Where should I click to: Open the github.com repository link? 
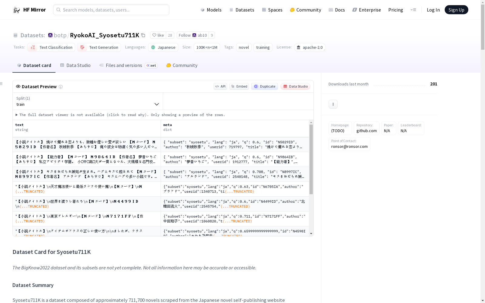coord(366,128)
